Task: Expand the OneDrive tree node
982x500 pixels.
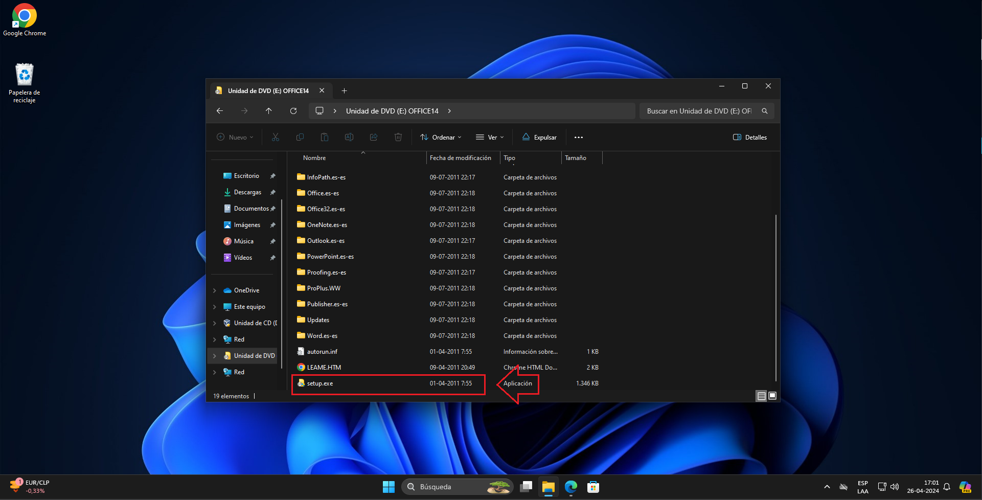Action: [215, 290]
